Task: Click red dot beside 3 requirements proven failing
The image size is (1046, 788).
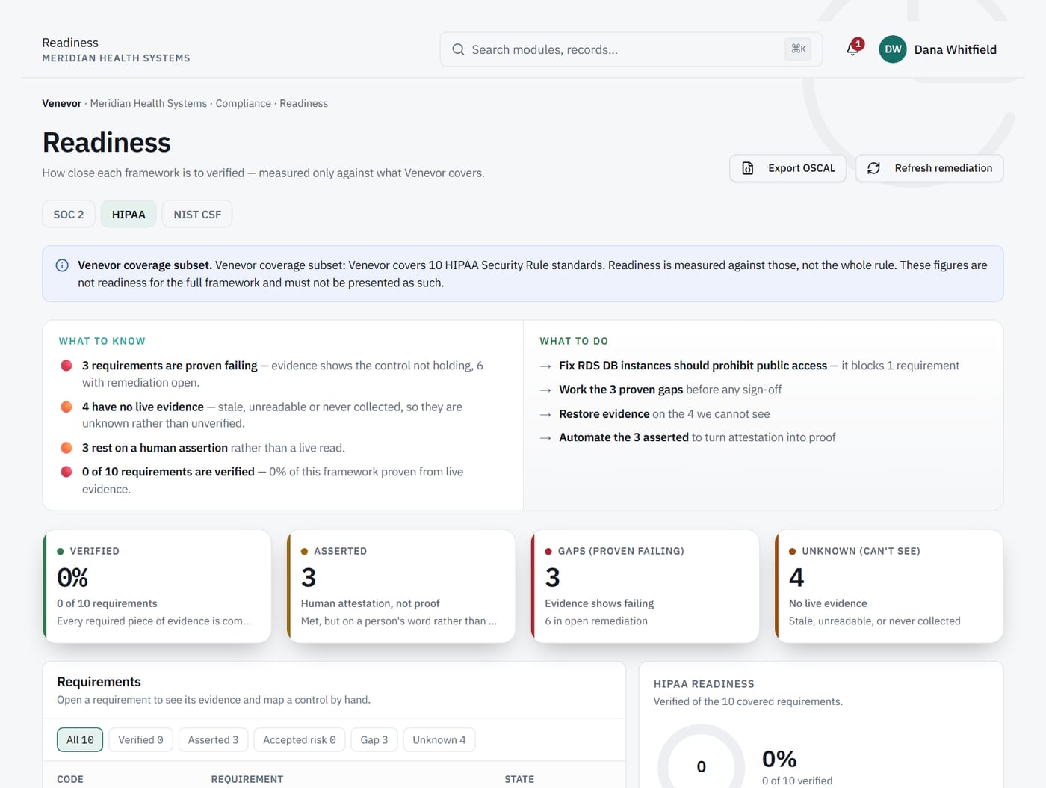Action: point(66,366)
